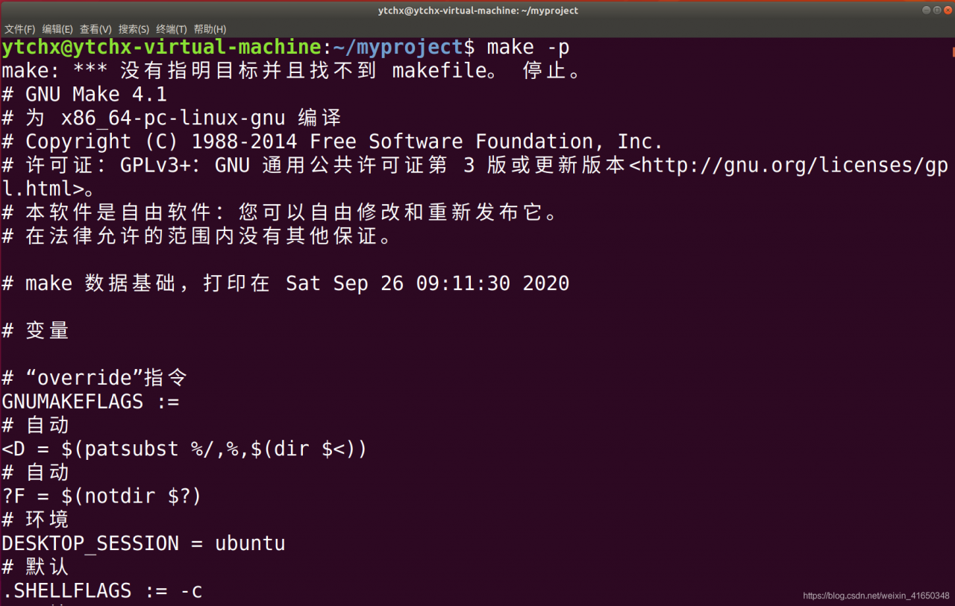Open the 文件(F) menu
955x606 pixels.
pyautogui.click(x=19, y=29)
